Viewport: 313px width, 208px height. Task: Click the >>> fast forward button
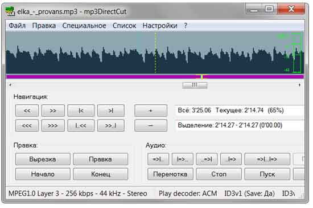click(x=53, y=125)
